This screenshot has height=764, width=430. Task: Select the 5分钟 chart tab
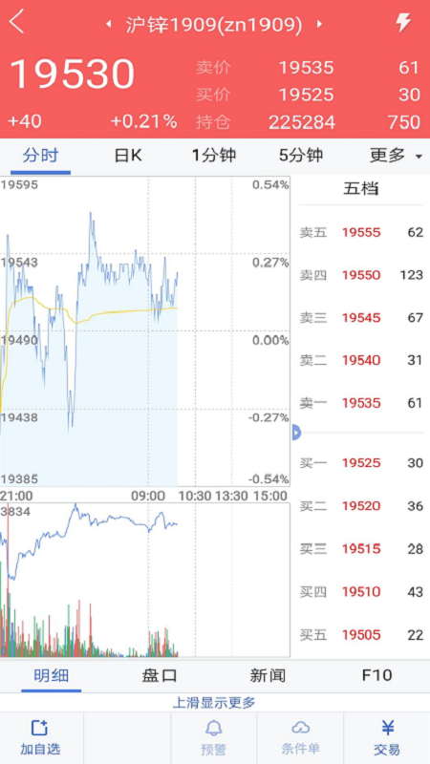(301, 156)
